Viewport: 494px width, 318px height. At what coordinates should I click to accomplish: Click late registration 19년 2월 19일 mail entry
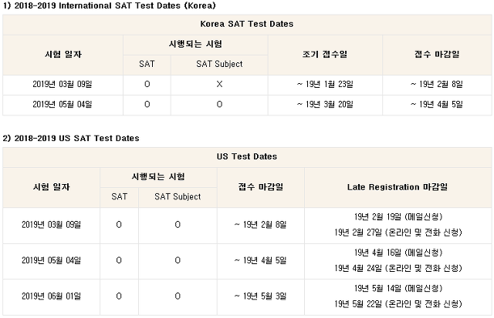coord(398,217)
